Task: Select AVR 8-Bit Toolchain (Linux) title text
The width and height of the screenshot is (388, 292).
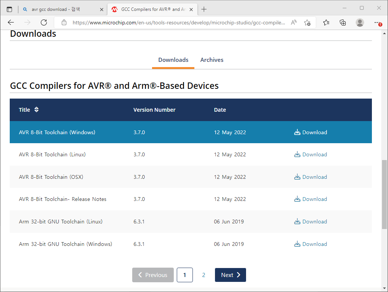Action: click(x=52, y=154)
